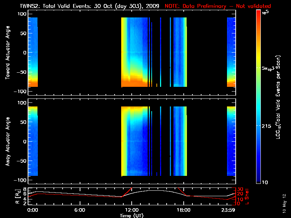Click the colorbar tick label "5x10^3"
The image size is (291, 218).
271,68
